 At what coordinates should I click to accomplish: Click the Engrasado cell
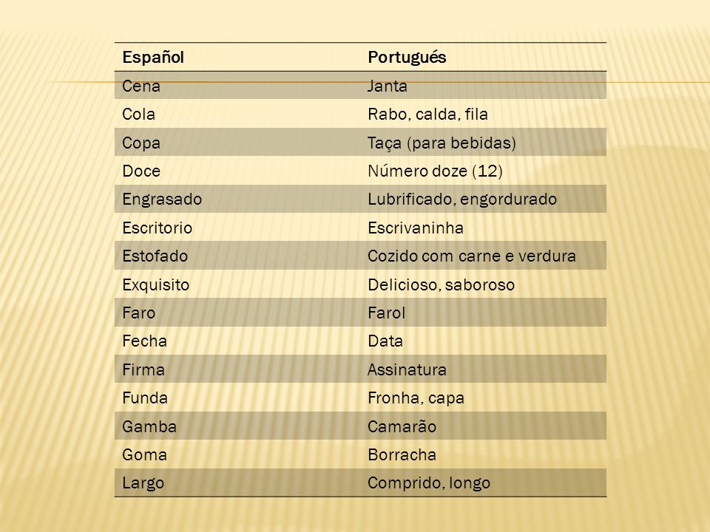coord(162,199)
